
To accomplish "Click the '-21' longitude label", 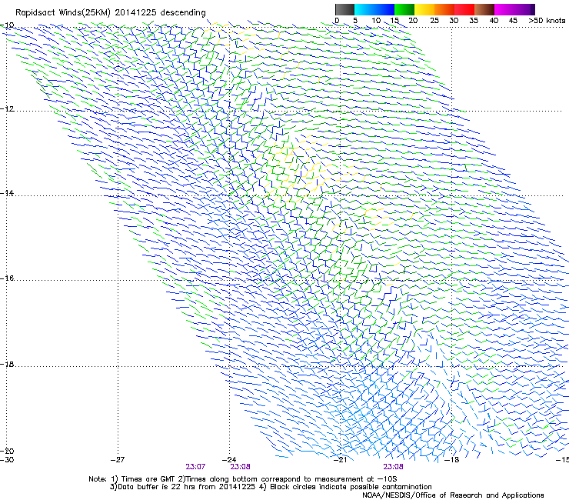I will (x=340, y=460).
